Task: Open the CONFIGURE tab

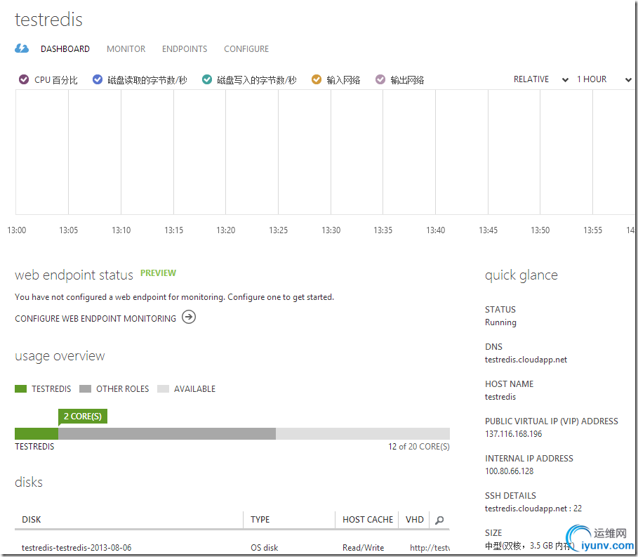Action: (x=246, y=49)
